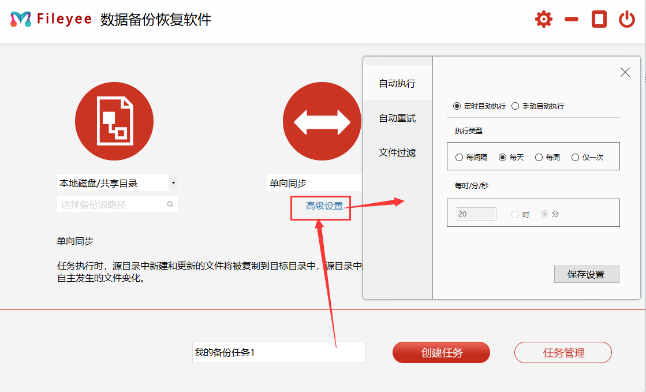
Task: Open the 单向同步 mode dropdown
Action: point(315,183)
